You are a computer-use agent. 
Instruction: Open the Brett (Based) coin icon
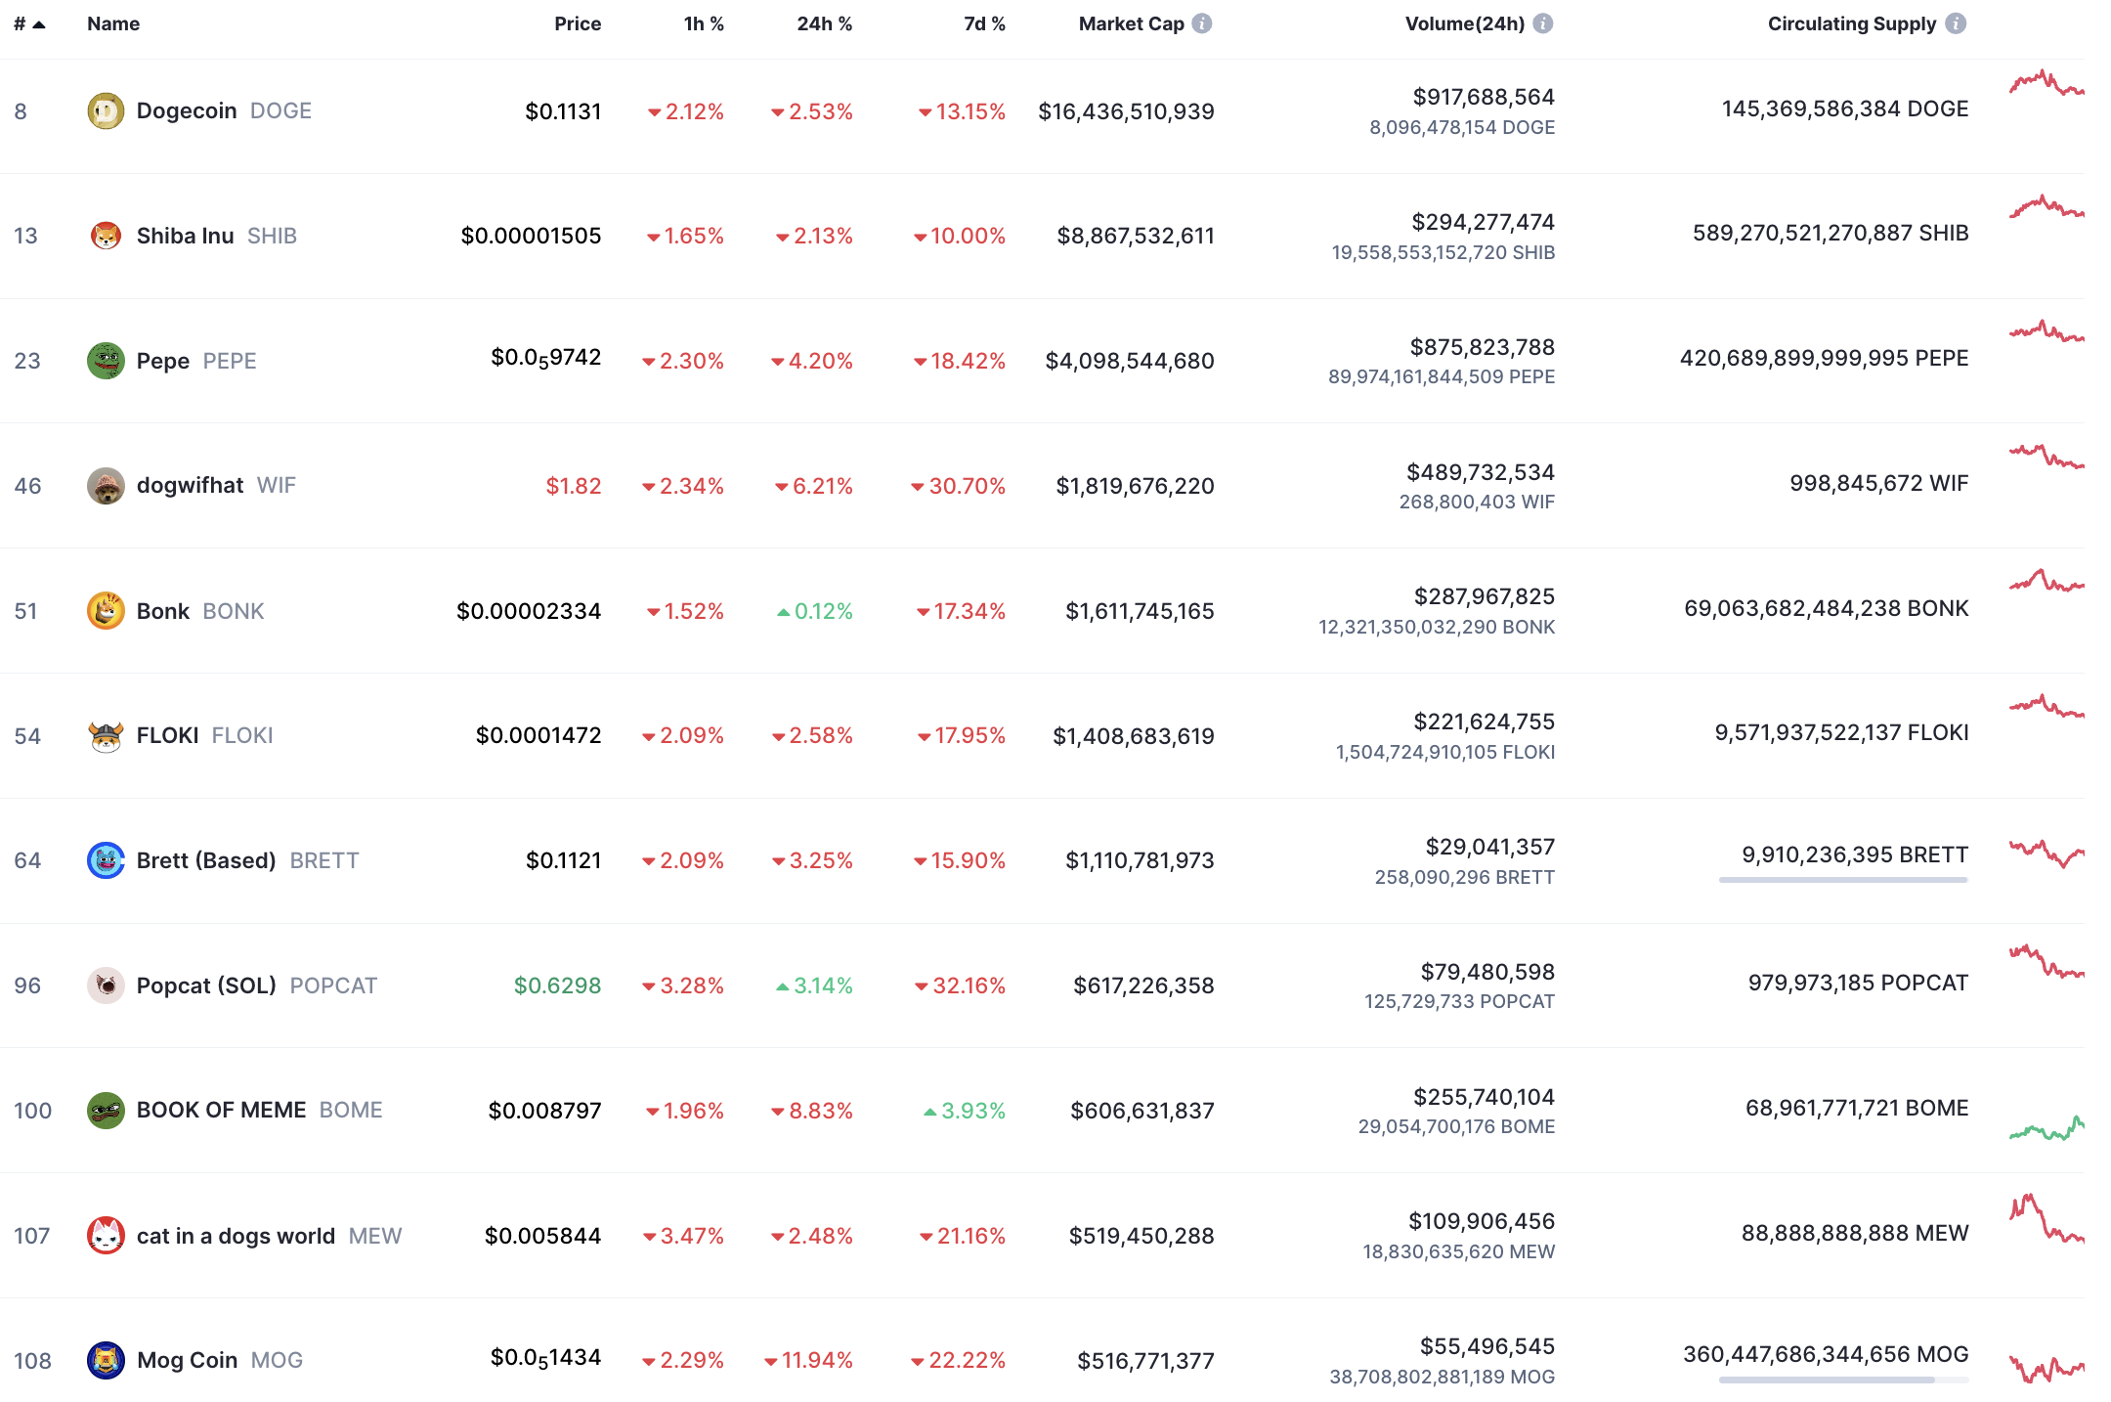[x=106, y=860]
